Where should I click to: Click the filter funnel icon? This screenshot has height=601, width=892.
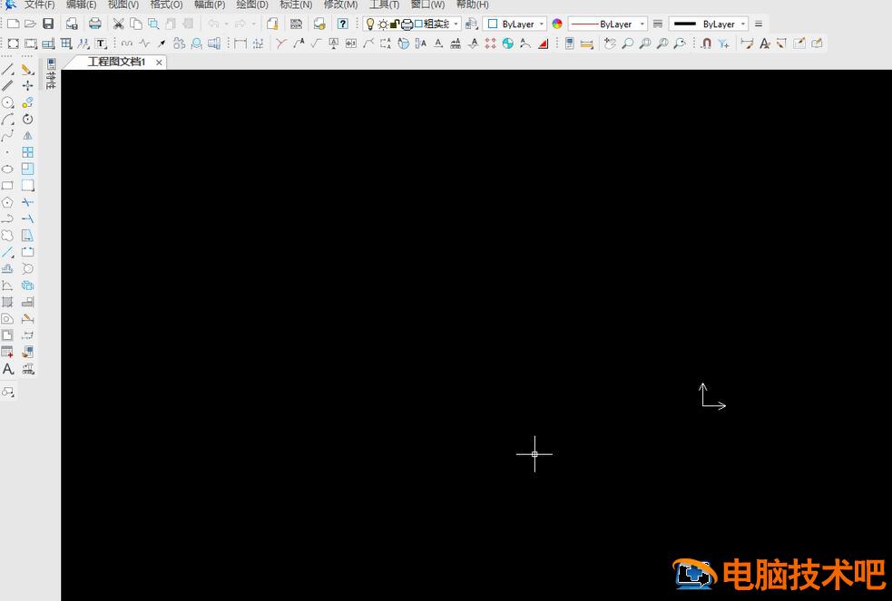pos(723,44)
